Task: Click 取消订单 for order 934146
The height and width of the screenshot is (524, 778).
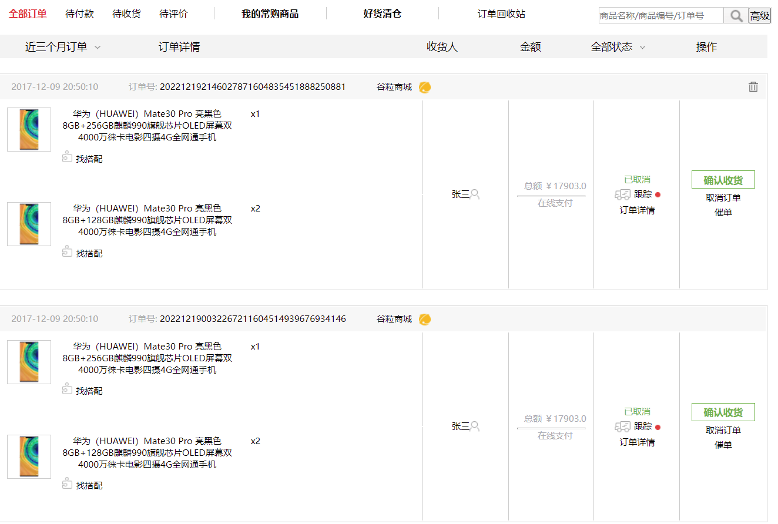Action: pyautogui.click(x=723, y=431)
